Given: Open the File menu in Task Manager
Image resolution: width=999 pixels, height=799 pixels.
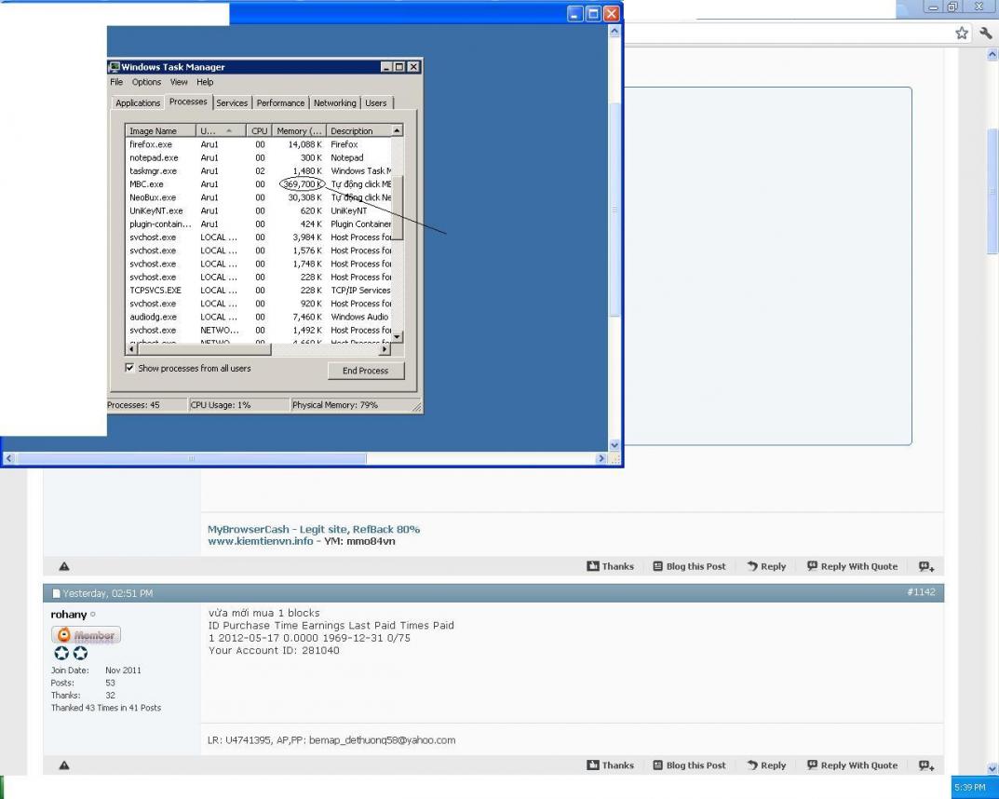Looking at the screenshot, I should point(116,82).
